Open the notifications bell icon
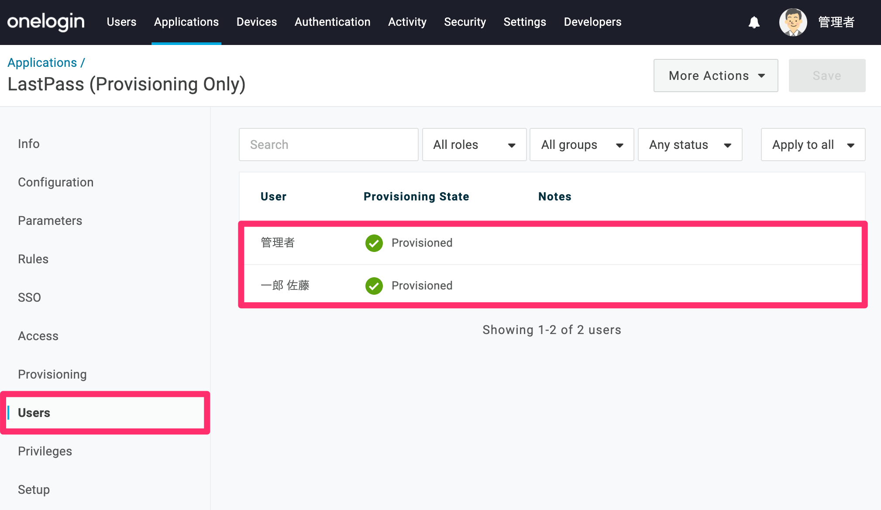This screenshot has height=510, width=881. click(754, 22)
